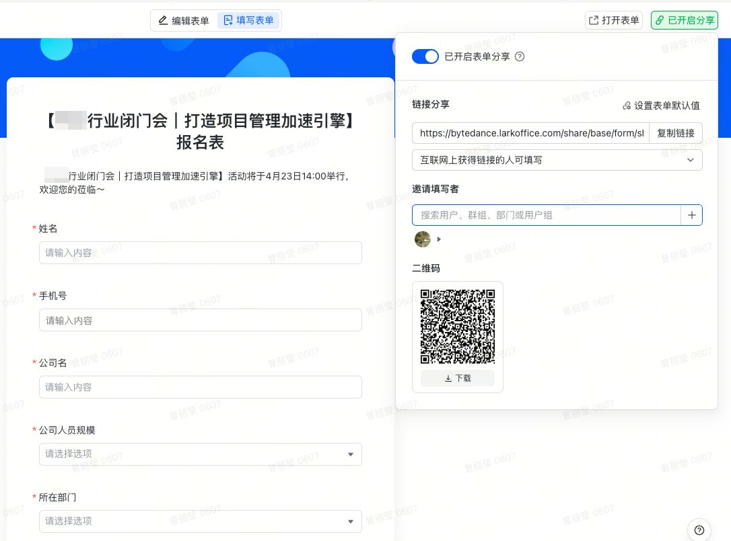Open form default value settings
This screenshot has width=731, height=541.
click(661, 106)
